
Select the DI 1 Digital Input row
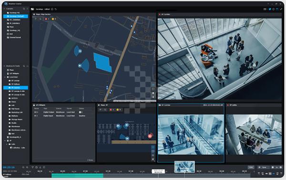click(63, 116)
